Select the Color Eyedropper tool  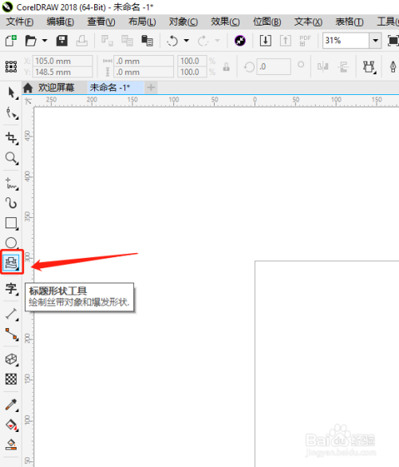click(x=11, y=405)
